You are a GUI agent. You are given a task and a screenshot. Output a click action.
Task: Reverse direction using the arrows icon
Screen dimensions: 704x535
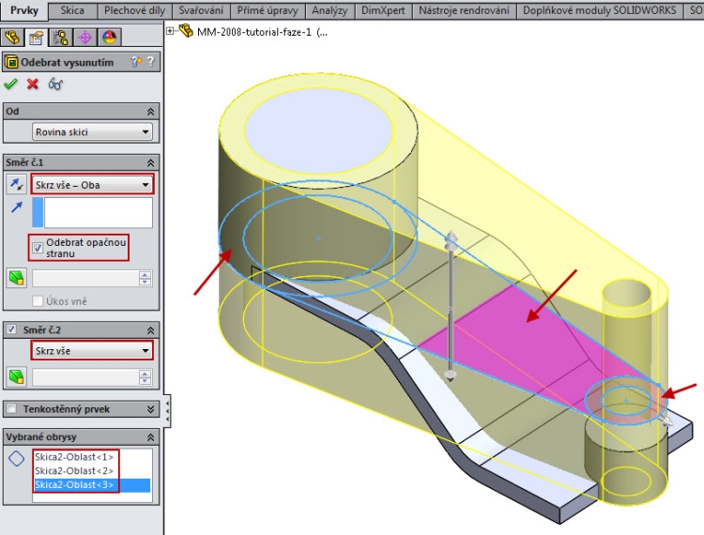click(17, 185)
